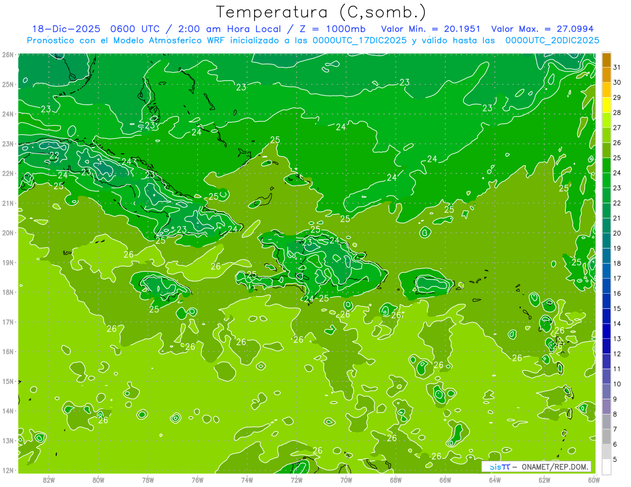Click the '27' color scale label
The width and height of the screenshot is (631, 487).
[x=617, y=128]
